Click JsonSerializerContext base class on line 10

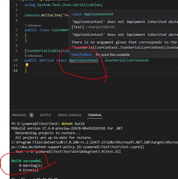pyautogui.click(x=127, y=60)
